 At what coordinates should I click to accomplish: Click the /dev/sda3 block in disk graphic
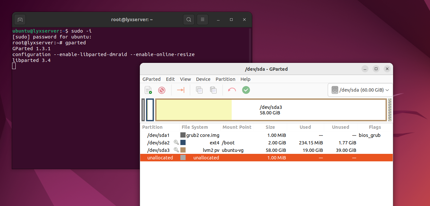coord(271,110)
